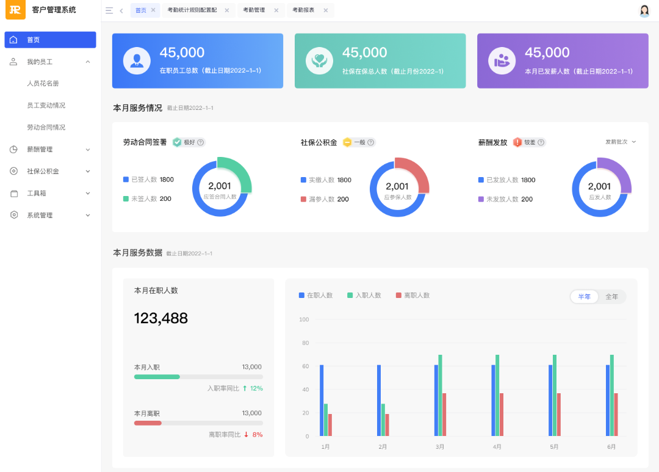
Task: Select the 首页 home icon in sidebar
Action: [13, 40]
